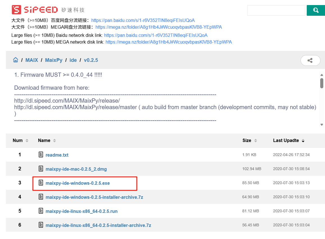
Task: Open Chinese Baidu network disk link
Action: click(x=143, y=20)
